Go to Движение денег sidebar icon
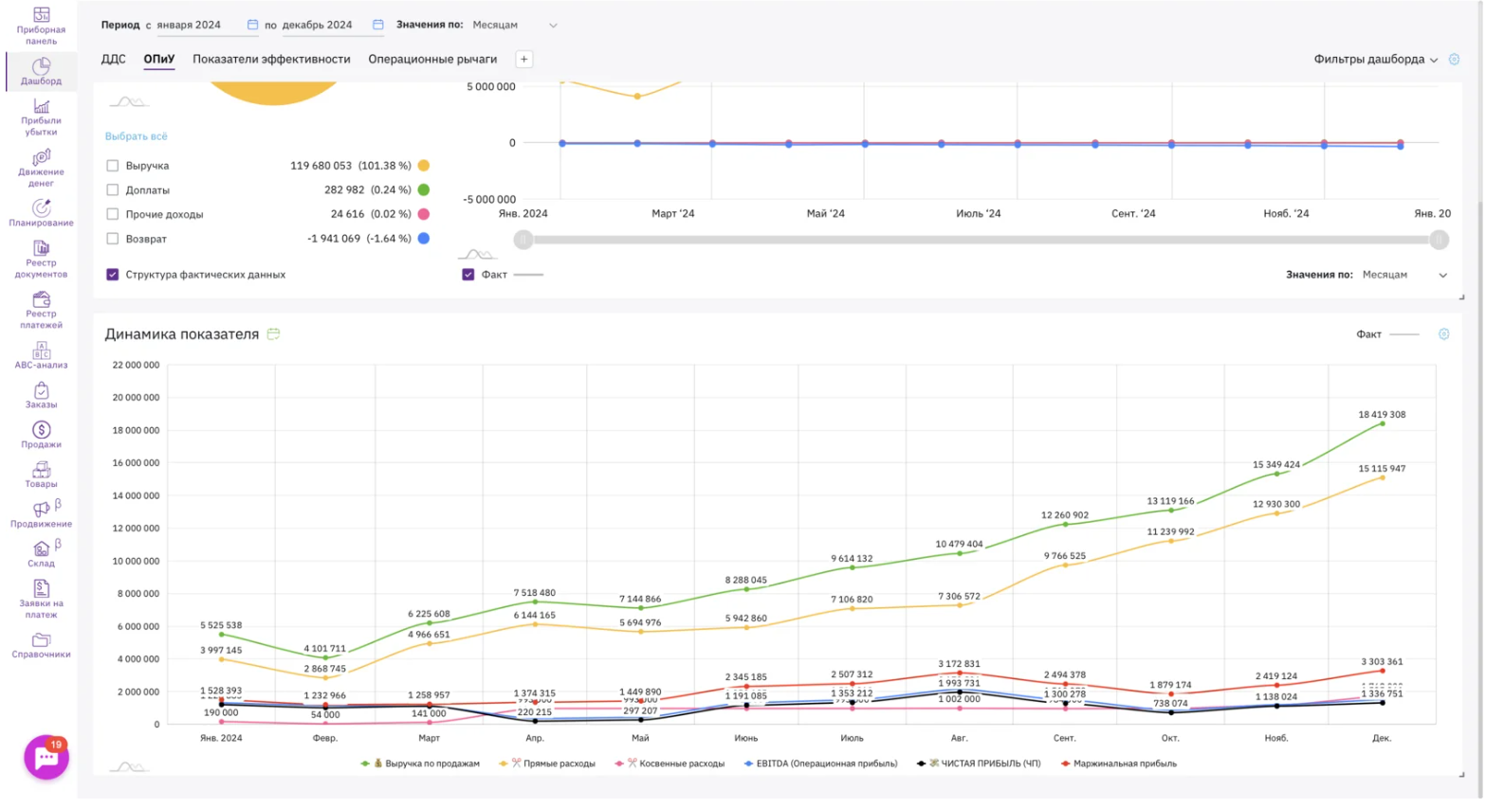The image size is (1486, 808). (x=41, y=168)
